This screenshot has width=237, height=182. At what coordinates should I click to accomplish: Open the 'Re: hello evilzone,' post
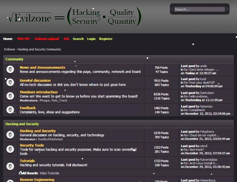[196, 96]
